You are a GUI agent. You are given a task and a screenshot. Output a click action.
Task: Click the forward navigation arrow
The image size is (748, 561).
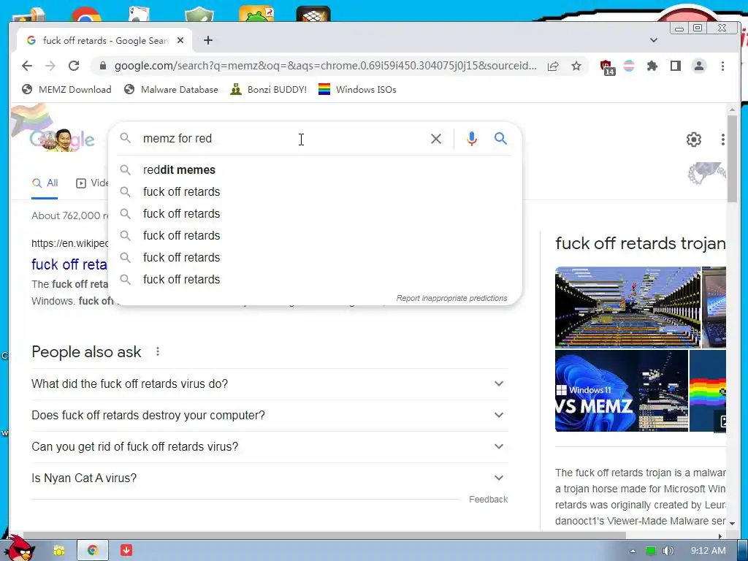tap(50, 66)
